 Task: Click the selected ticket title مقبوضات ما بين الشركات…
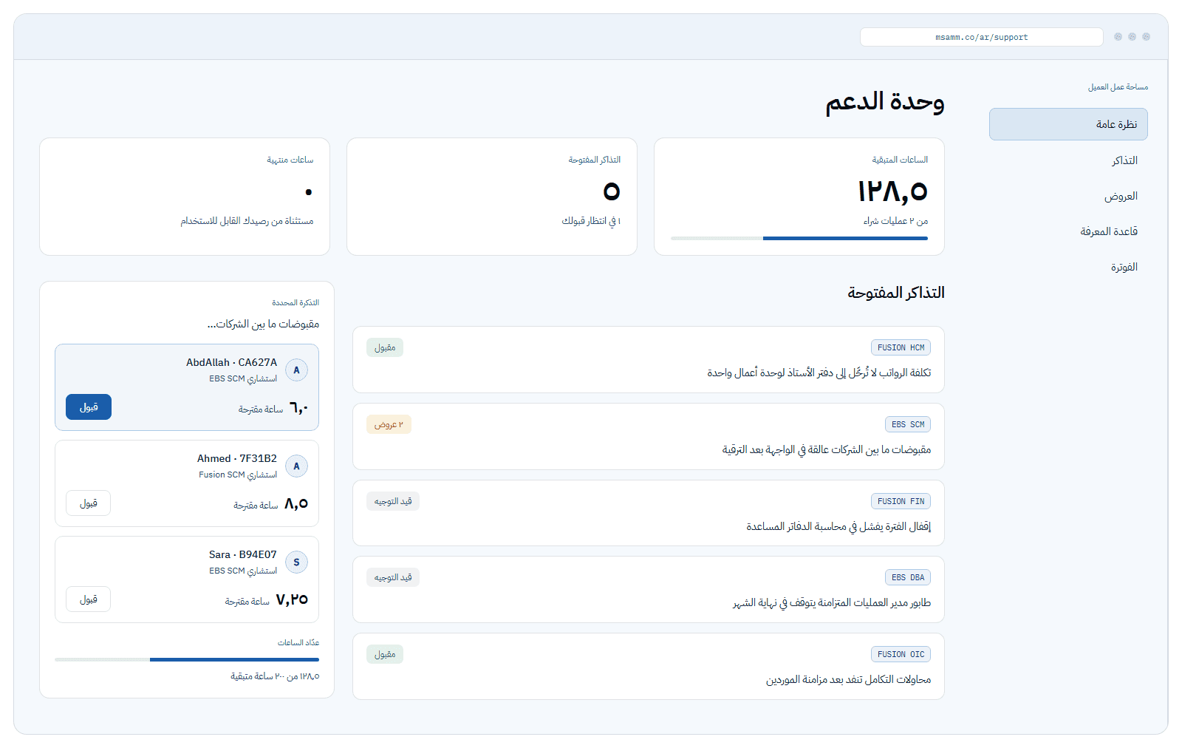(263, 324)
